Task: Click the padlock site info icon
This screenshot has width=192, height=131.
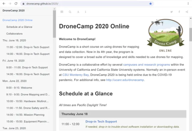Action: pos(23,4)
